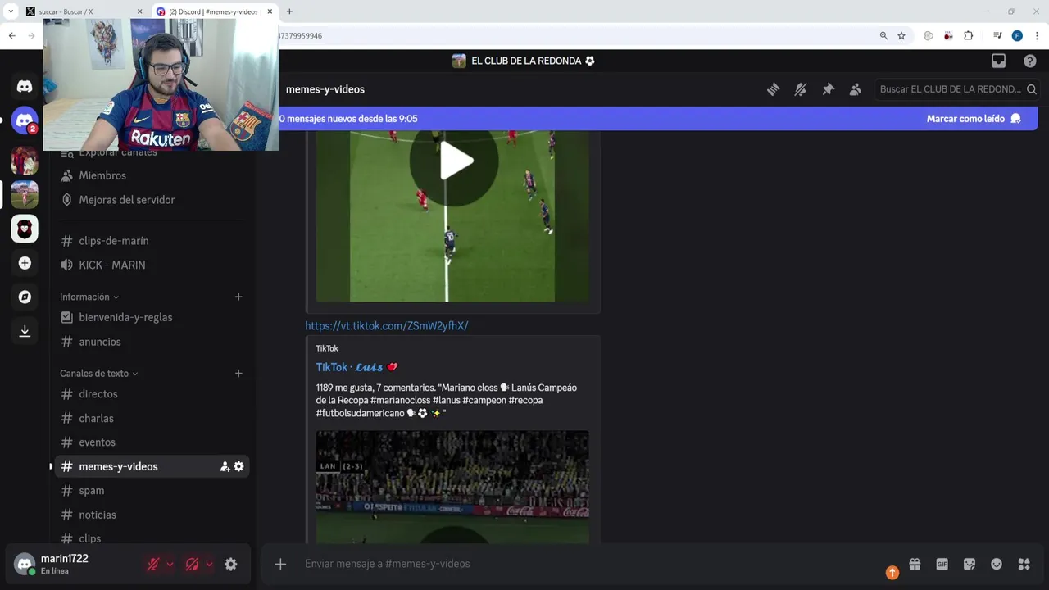
Task: Go to Discord direct messages home
Action: tap(25, 86)
